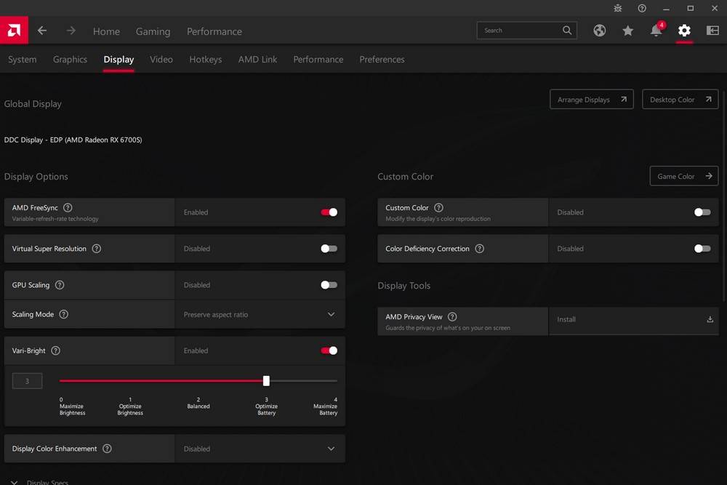Open Display Color Enhancement dropdown

pyautogui.click(x=260, y=449)
